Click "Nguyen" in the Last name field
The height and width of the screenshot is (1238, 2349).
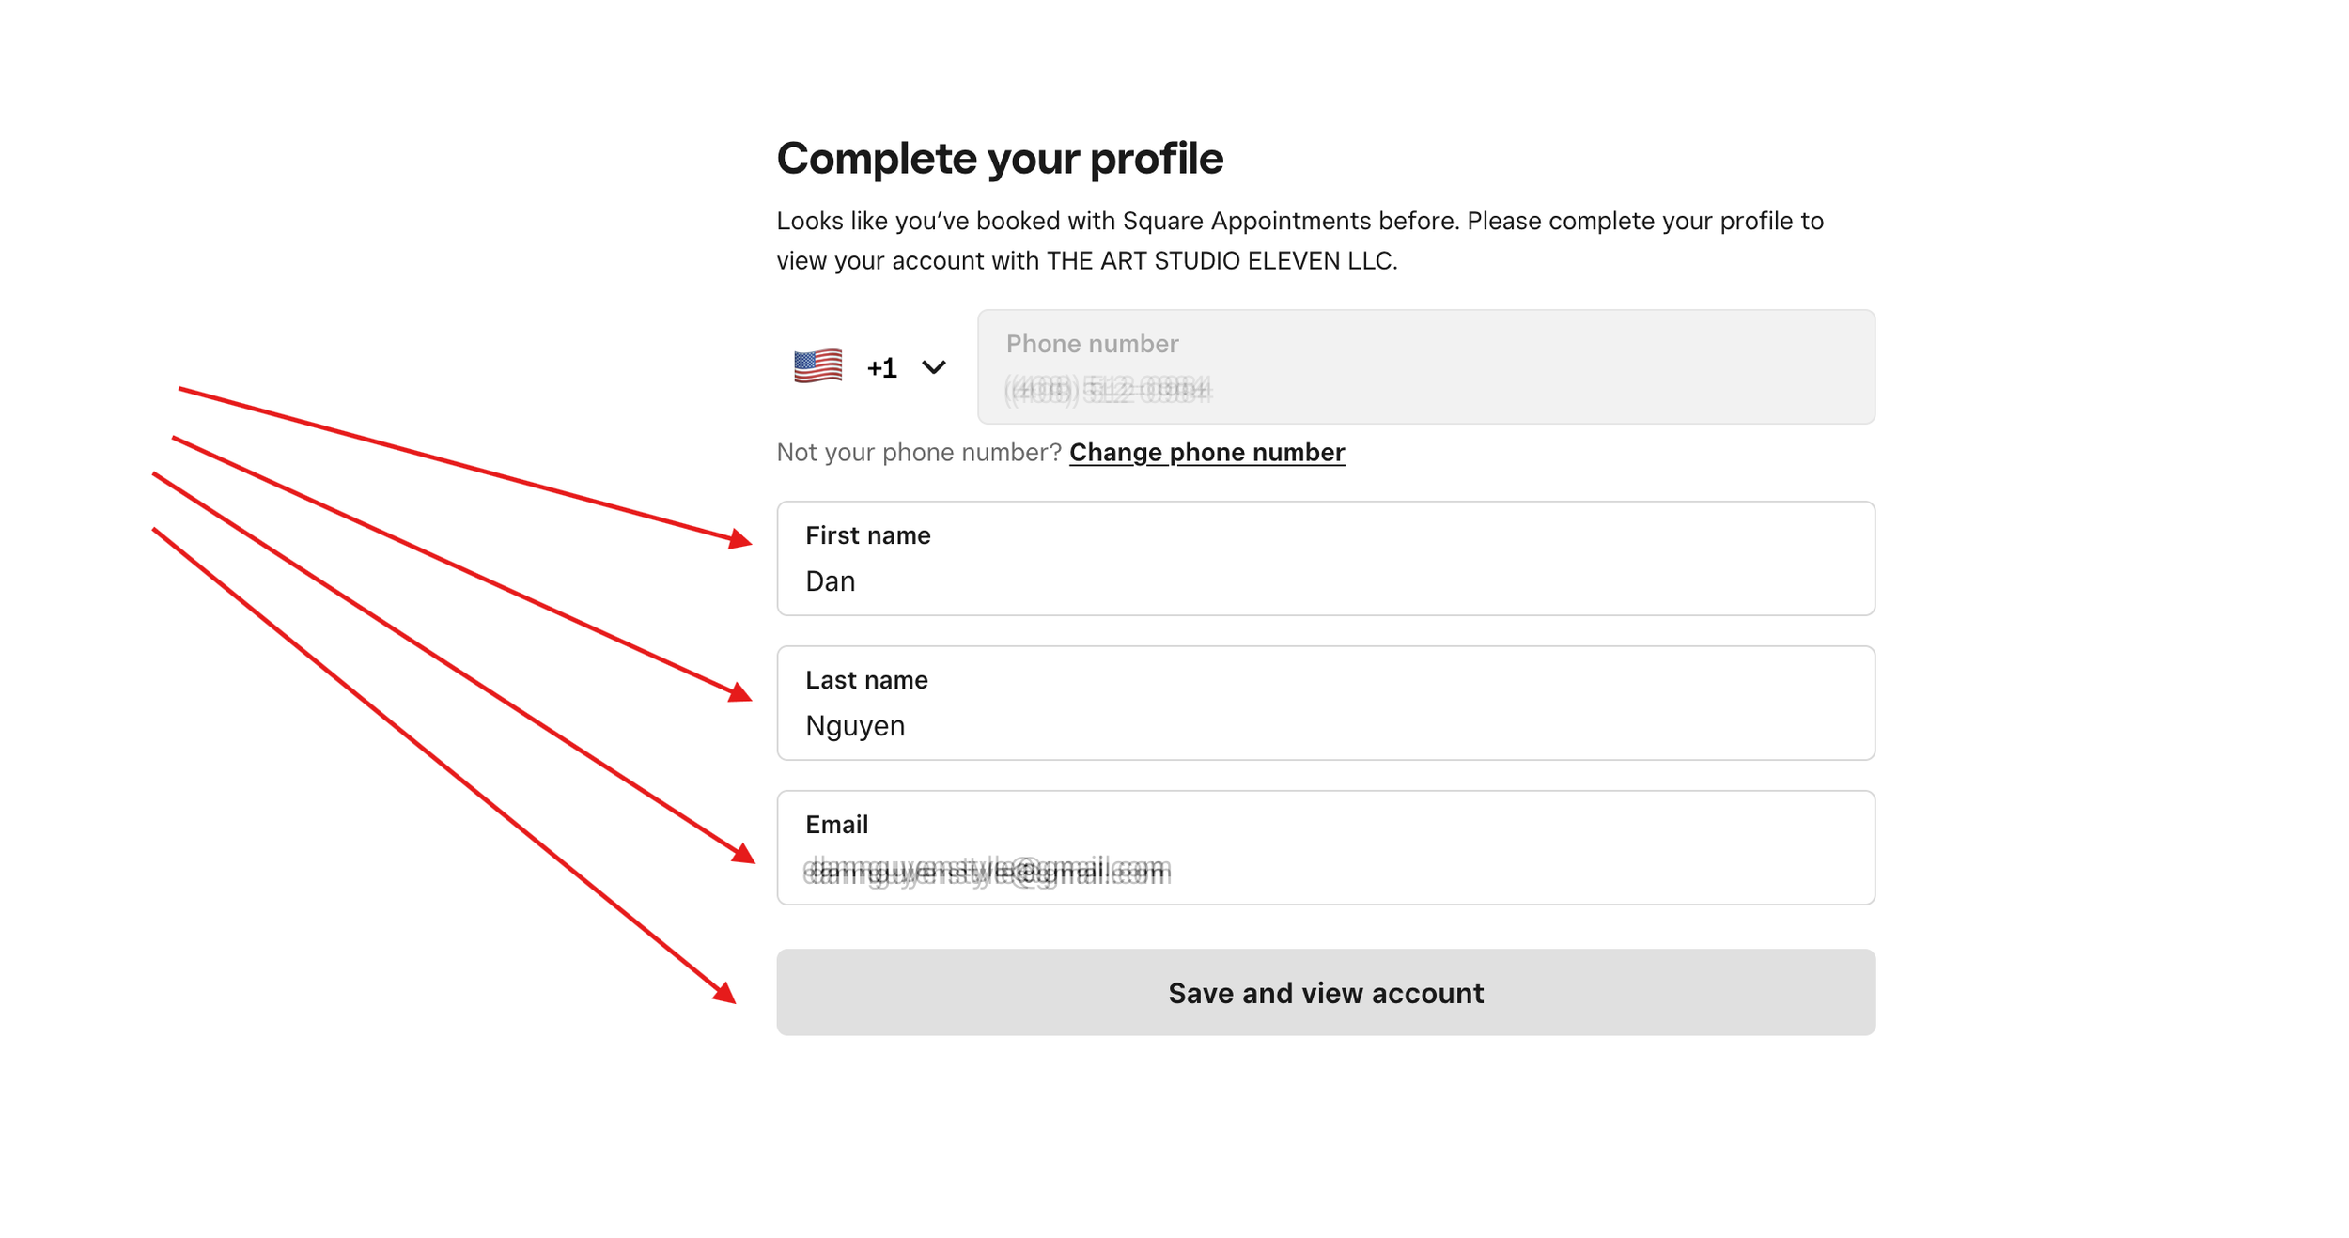[855, 726]
